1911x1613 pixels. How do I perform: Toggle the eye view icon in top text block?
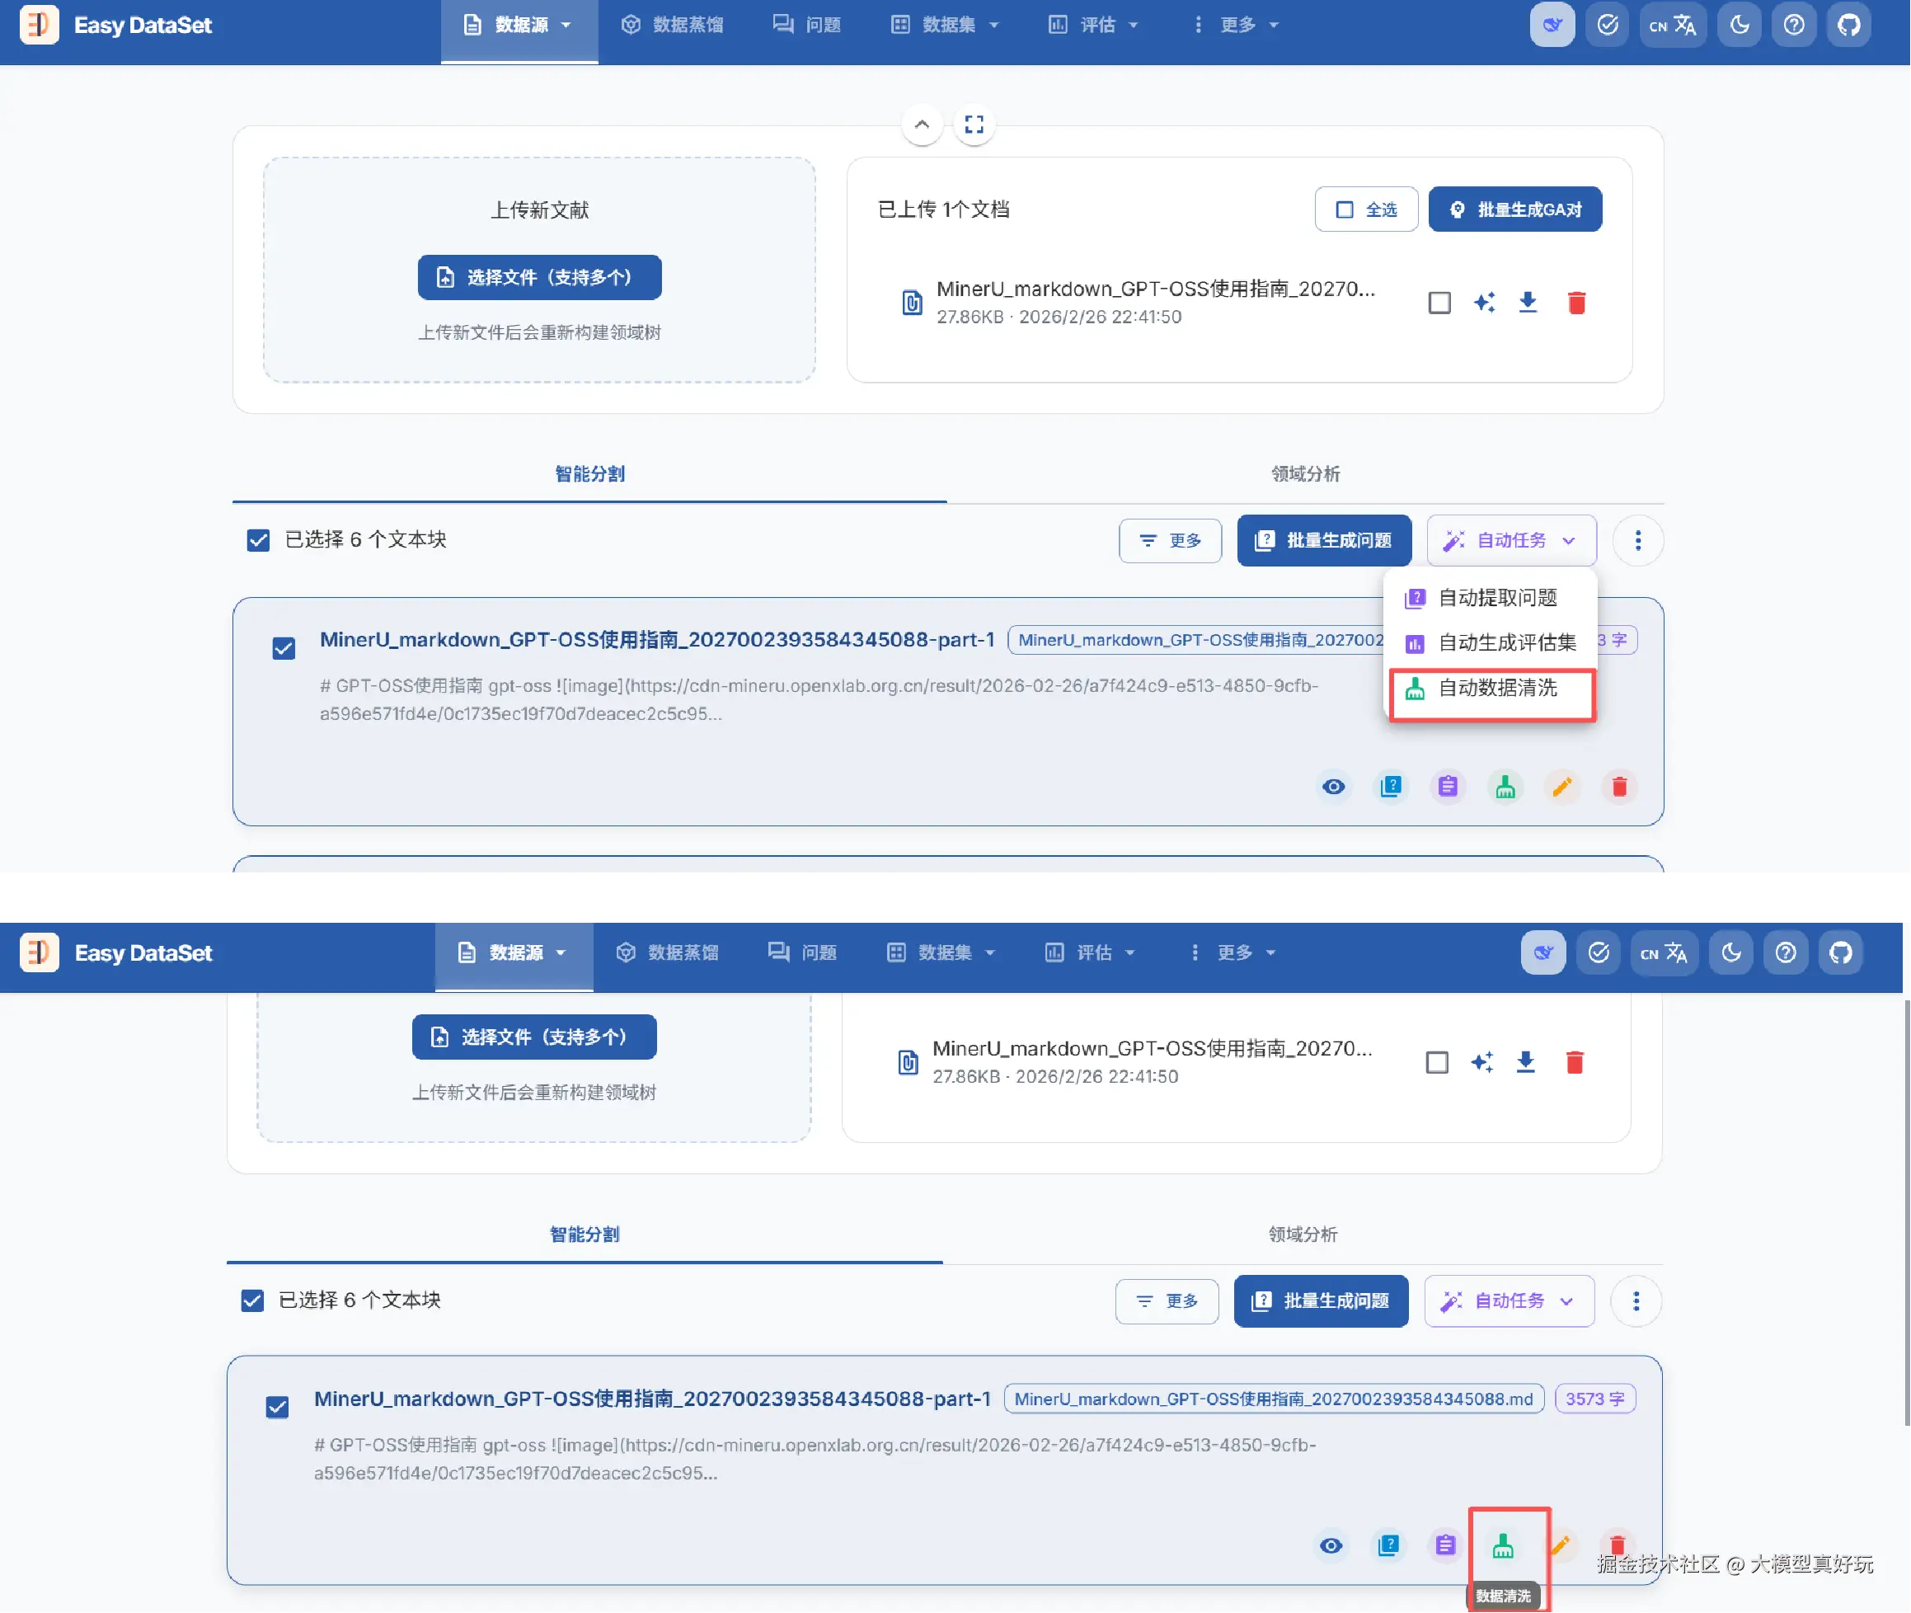(1333, 787)
